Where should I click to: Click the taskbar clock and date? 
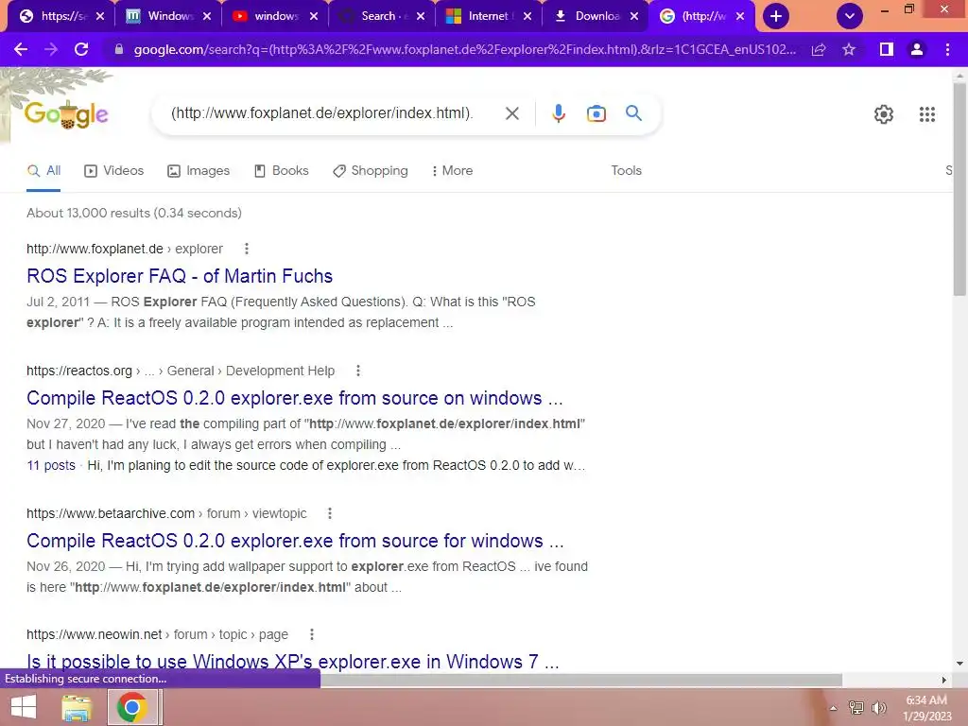(926, 708)
